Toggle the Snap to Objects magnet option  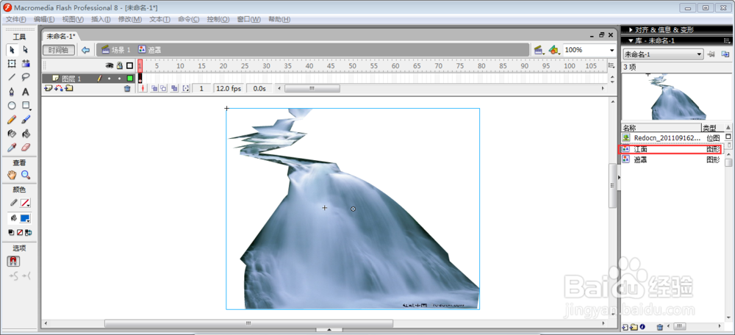click(13, 262)
